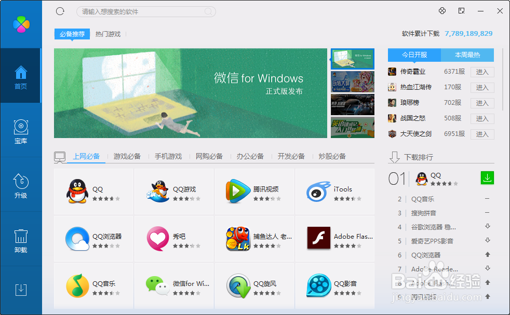510x315 pixels.
Task: Switch to the 热门游戏 tab
Action: click(x=108, y=34)
